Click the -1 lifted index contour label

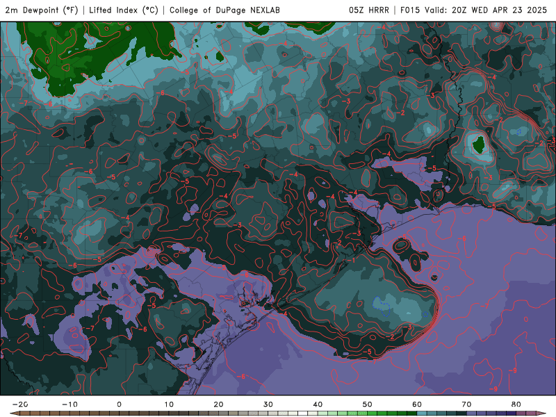coord(351,260)
